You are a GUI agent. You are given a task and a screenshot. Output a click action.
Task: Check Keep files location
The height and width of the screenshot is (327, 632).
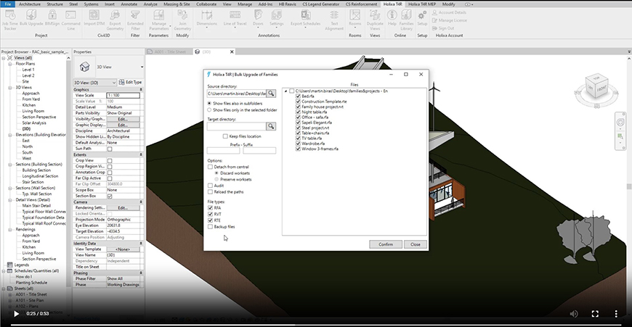225,136
